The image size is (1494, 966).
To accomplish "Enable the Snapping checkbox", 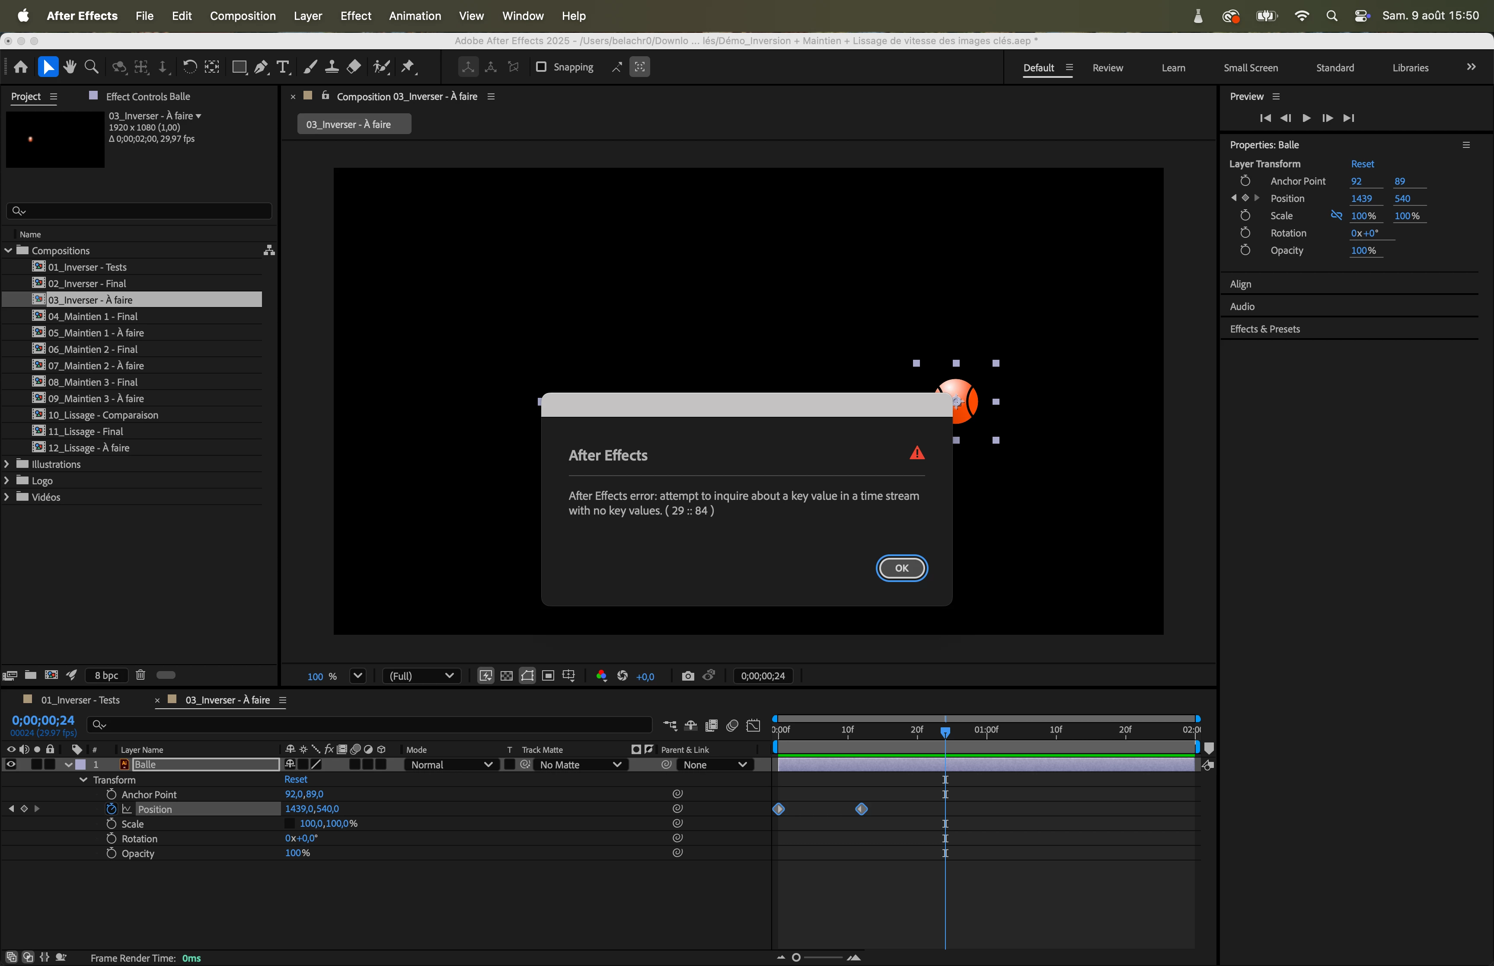I will tap(541, 67).
